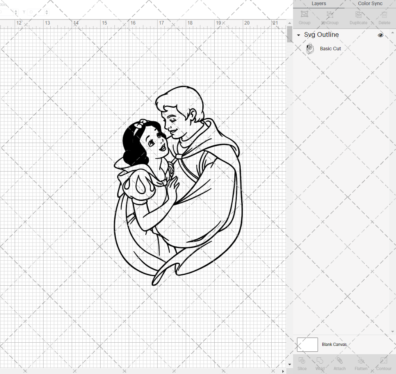
Task: Select the Basic Cut layer label
Action: [330, 48]
